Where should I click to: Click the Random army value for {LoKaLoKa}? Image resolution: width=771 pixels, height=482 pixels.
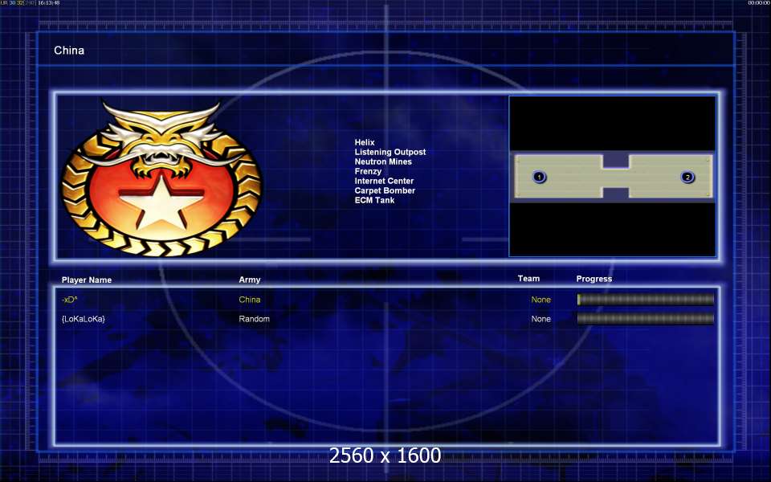click(255, 319)
